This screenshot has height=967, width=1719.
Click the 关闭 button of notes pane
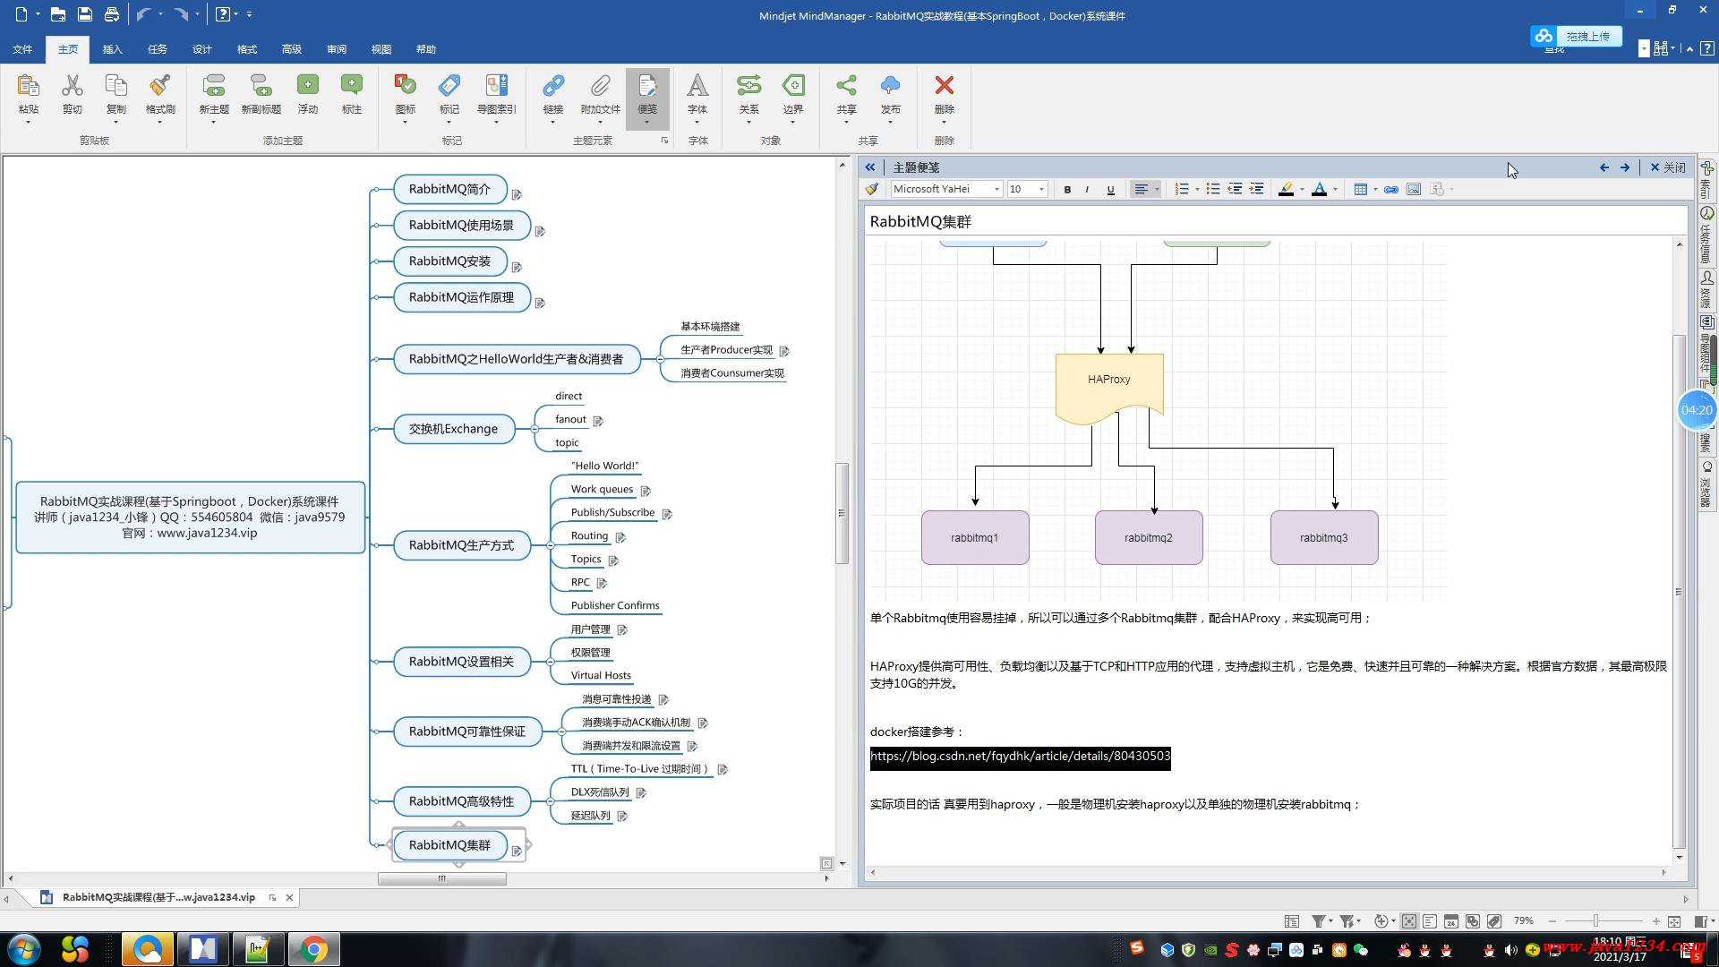[x=1668, y=167]
